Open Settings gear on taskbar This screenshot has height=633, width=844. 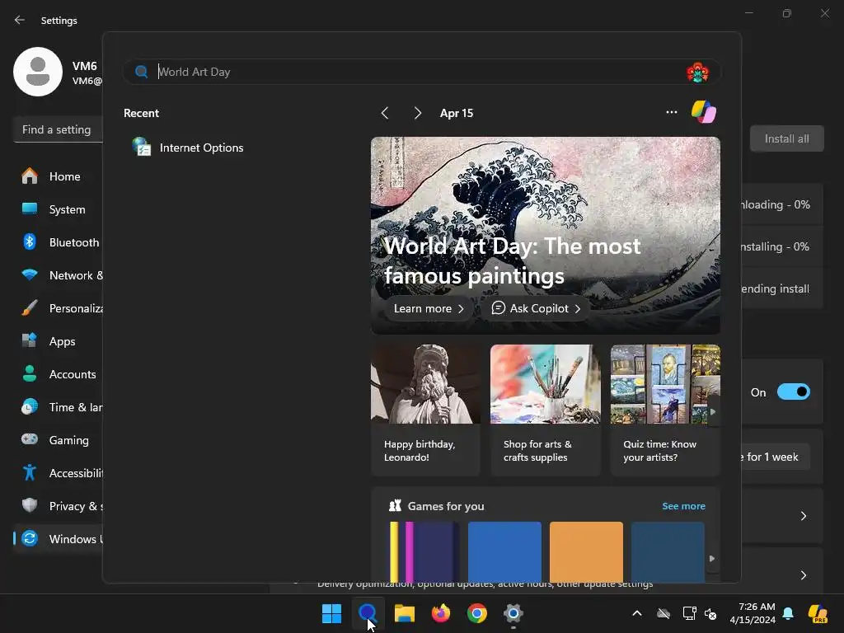click(x=513, y=613)
